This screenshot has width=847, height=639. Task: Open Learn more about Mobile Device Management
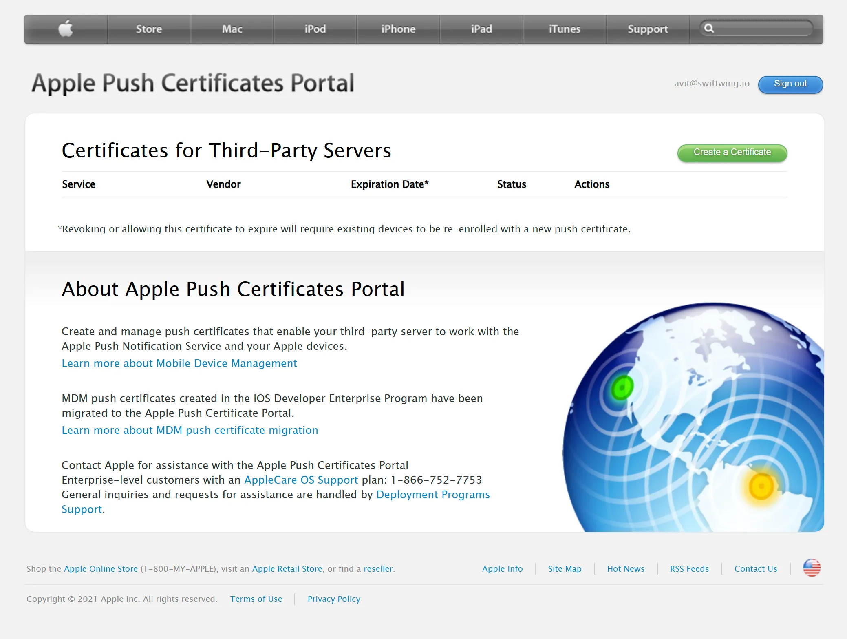pos(179,363)
